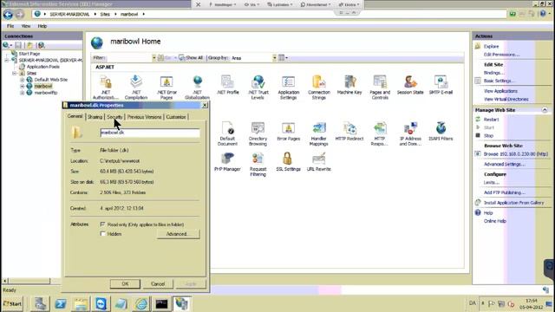Switch to Security tab in Properties

114,117
